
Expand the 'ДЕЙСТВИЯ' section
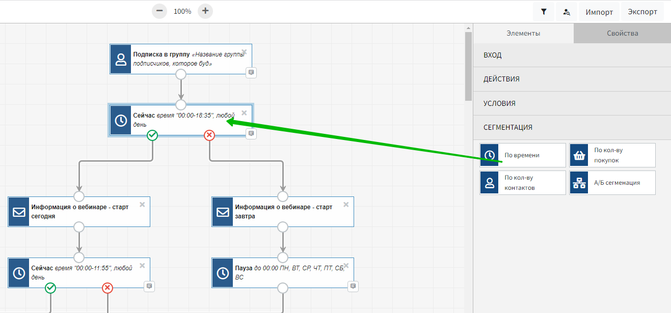572,79
